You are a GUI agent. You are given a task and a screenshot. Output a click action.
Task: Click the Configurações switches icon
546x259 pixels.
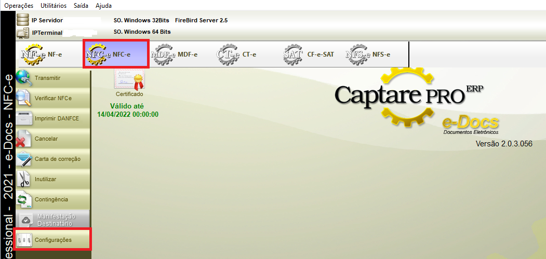(24, 240)
